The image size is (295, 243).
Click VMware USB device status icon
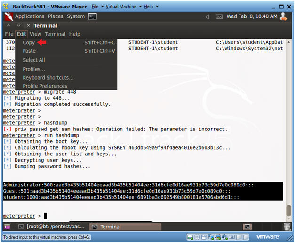tap(231, 237)
